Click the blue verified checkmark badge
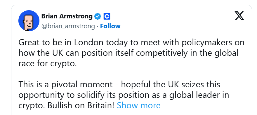This screenshot has height=115, width=257. pyautogui.click(x=98, y=16)
